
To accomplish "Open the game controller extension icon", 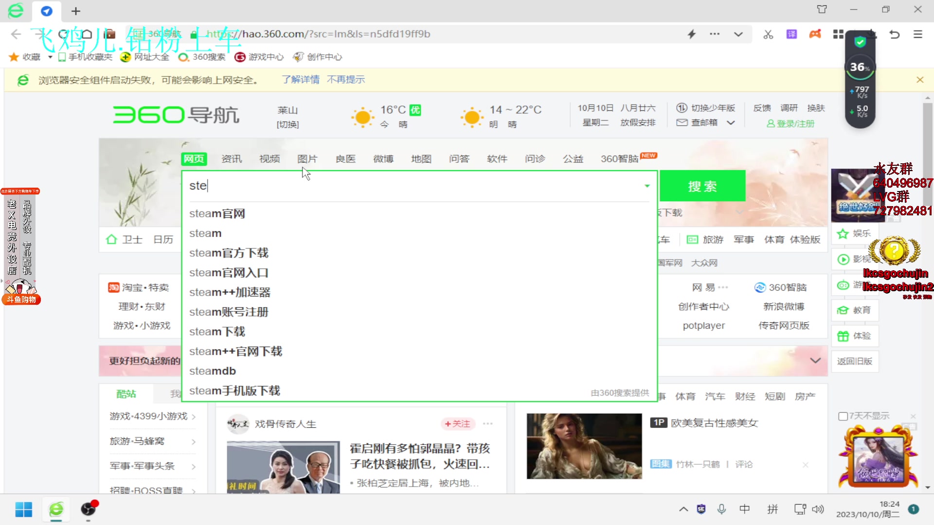I will pos(815,34).
